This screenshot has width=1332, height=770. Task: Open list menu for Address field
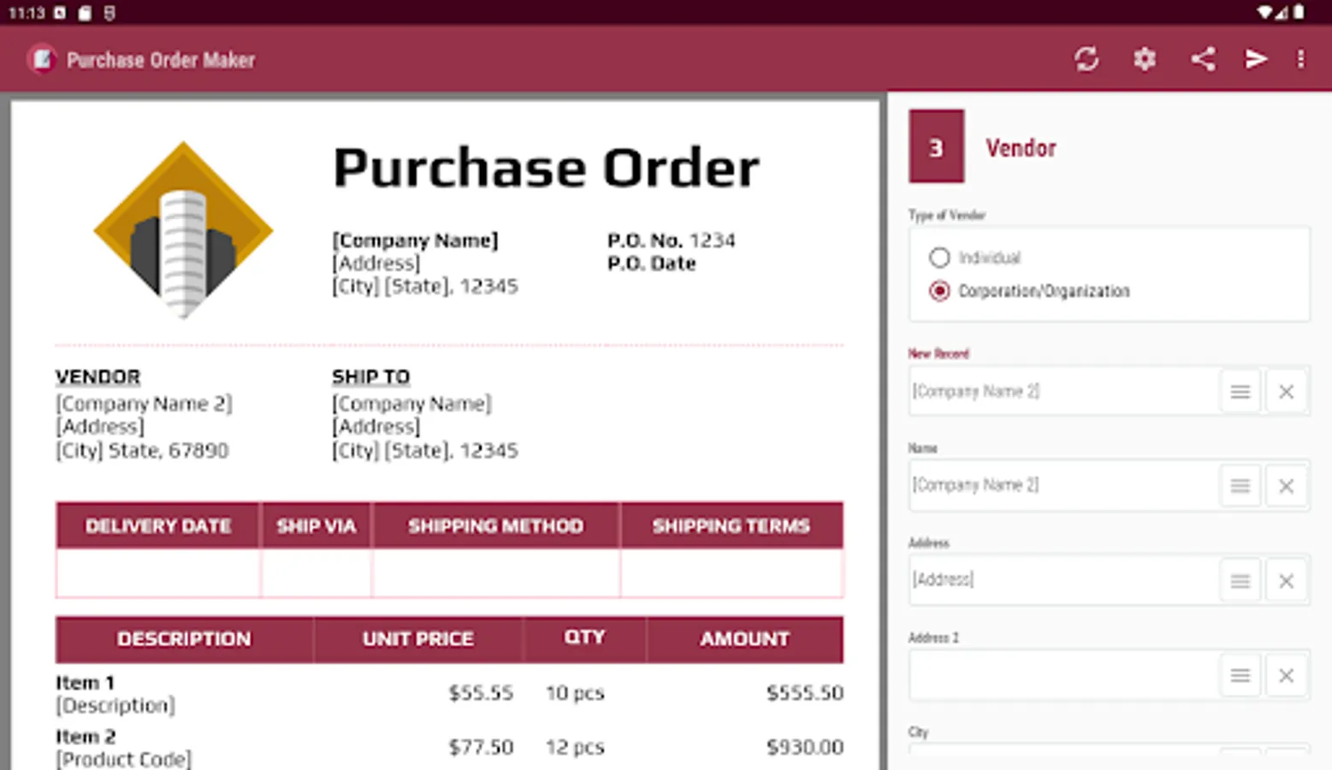click(1240, 581)
